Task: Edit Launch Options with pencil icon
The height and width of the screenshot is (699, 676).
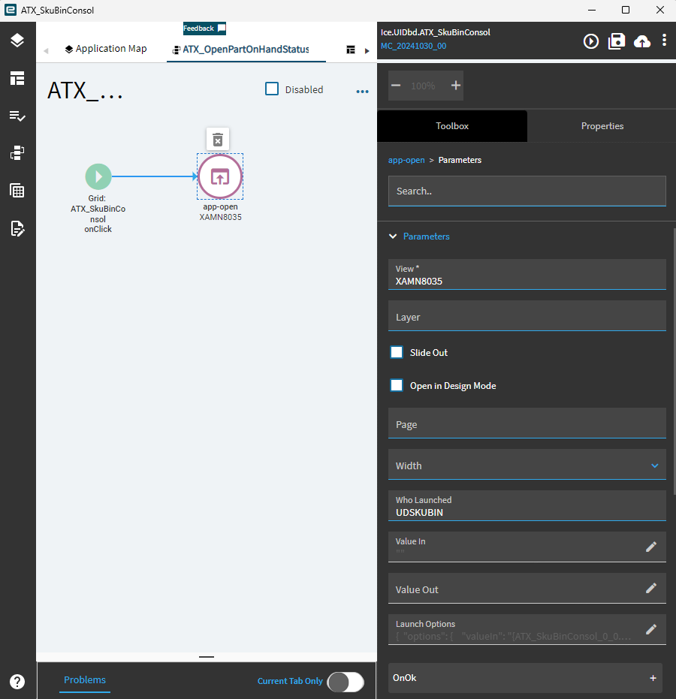Action: [651, 629]
